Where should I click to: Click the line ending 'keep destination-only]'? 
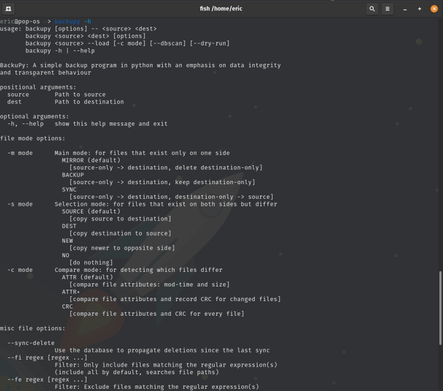click(162, 183)
